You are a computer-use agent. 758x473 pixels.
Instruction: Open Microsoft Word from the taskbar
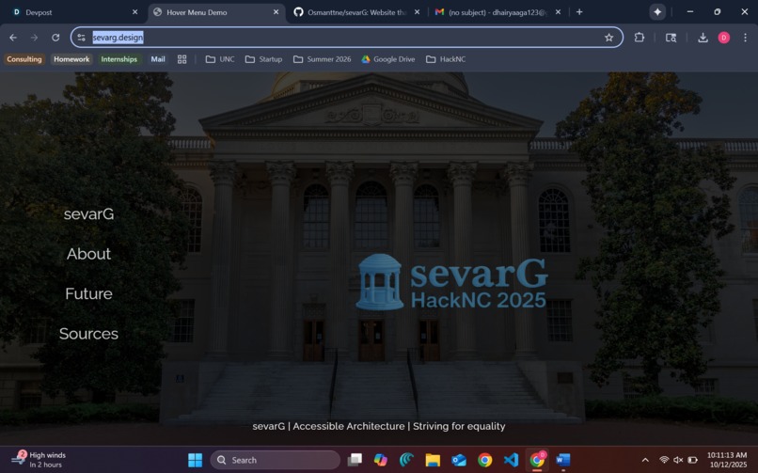pyautogui.click(x=563, y=460)
